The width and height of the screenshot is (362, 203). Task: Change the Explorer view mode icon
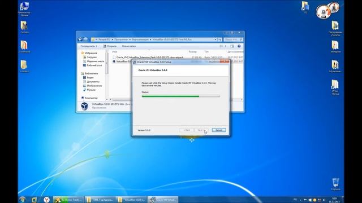[221, 46]
